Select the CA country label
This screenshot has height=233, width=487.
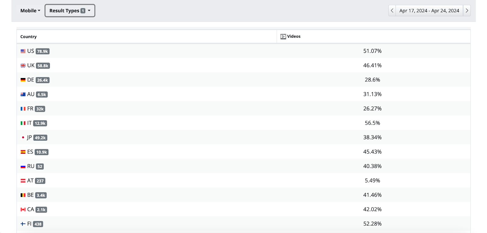tap(31, 209)
